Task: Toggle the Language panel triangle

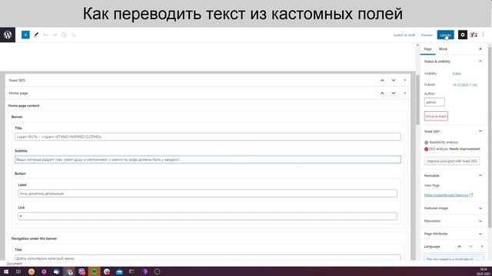Action: [482, 247]
